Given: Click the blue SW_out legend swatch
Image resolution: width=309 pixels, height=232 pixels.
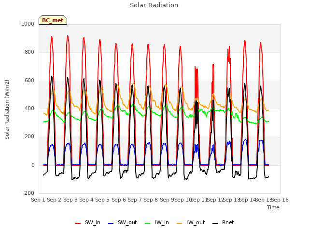Looking at the screenshot, I should click(111, 223).
